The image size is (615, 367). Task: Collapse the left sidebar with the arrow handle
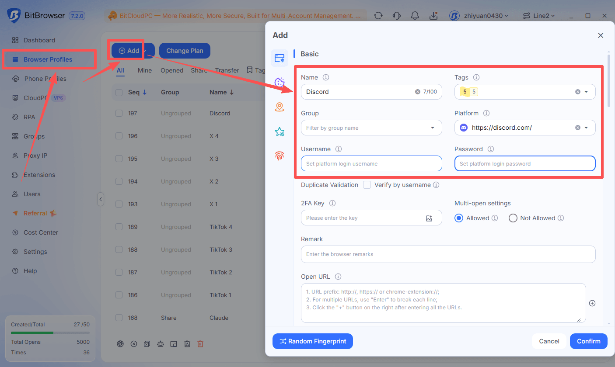click(x=100, y=199)
